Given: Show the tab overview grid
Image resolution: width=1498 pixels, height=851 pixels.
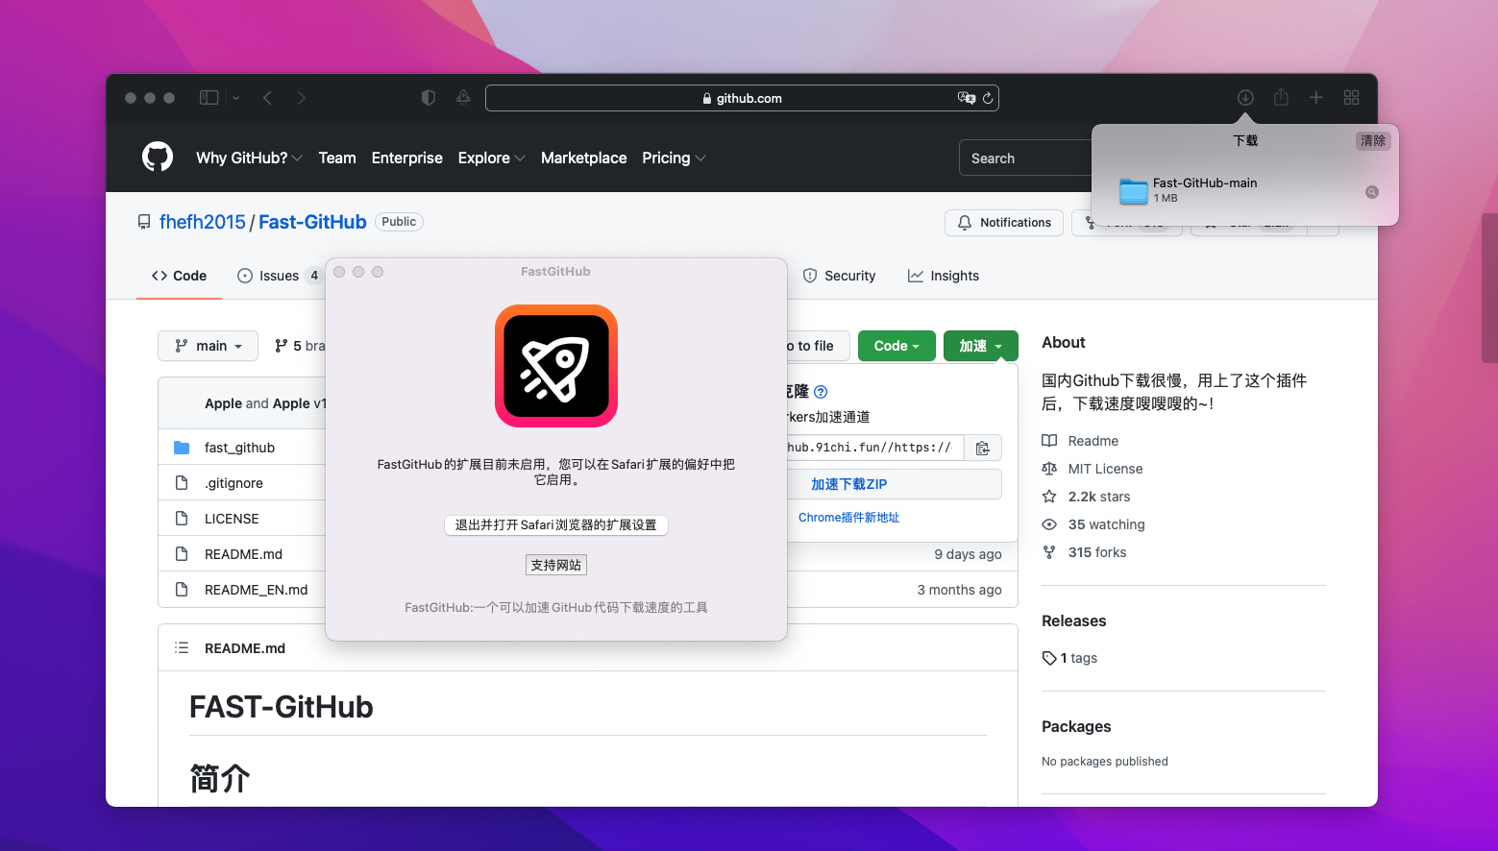Looking at the screenshot, I should tap(1352, 98).
